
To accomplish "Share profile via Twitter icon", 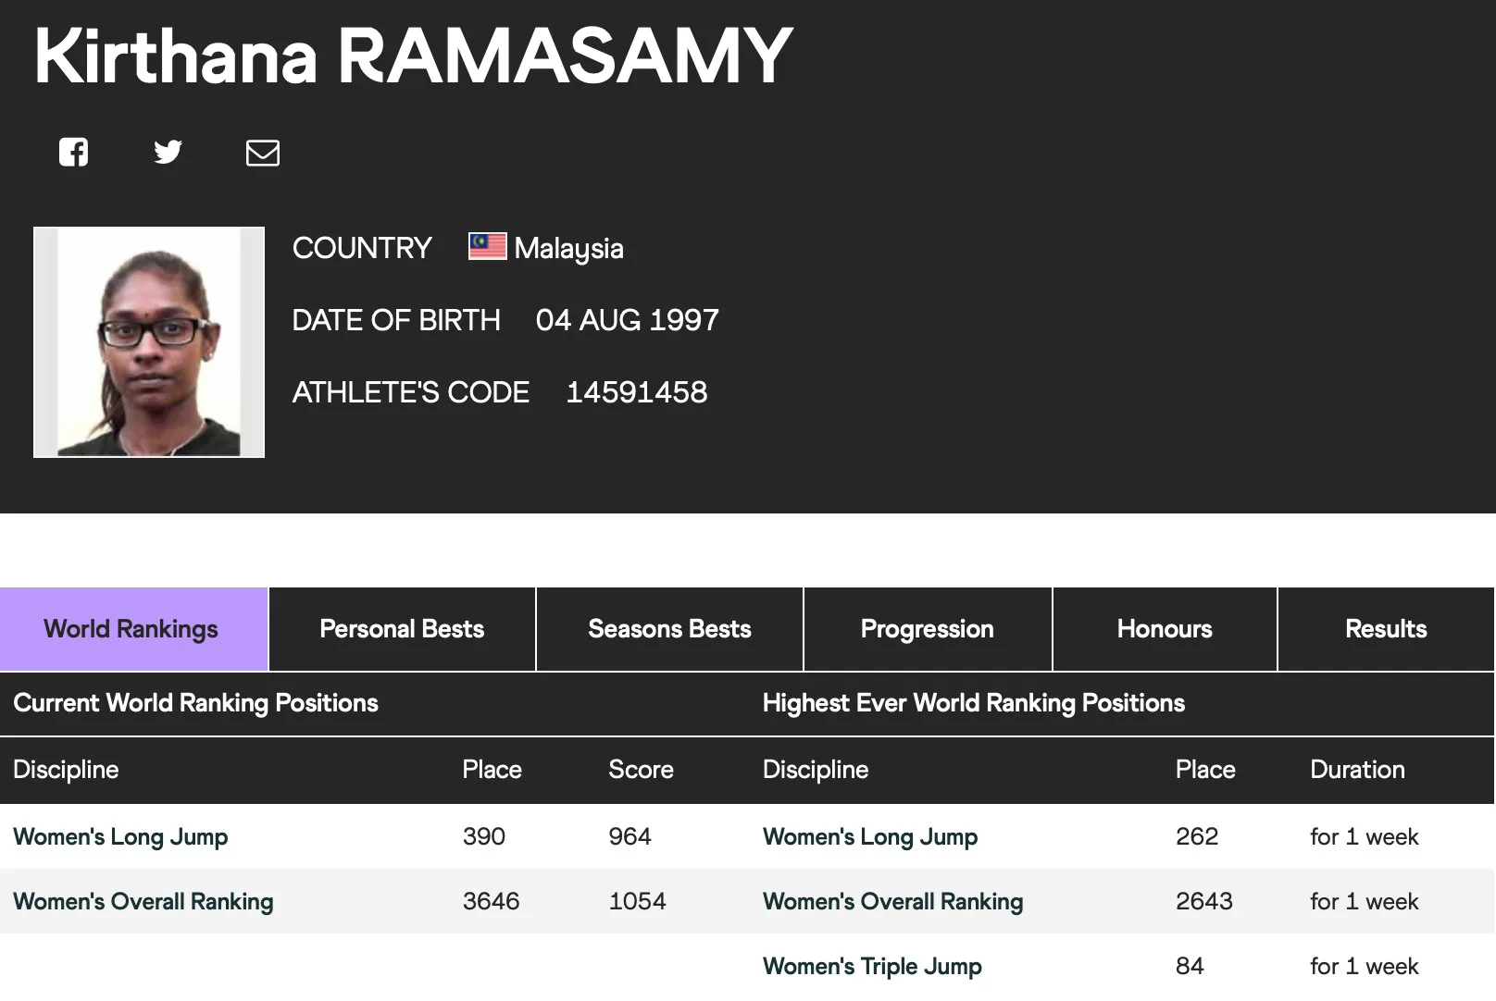I will (x=168, y=152).
